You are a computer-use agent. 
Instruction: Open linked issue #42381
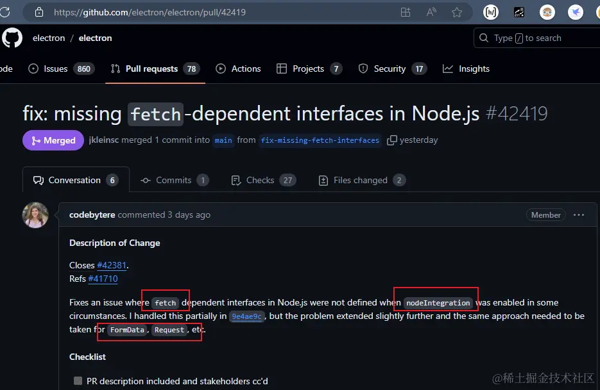coord(112,265)
